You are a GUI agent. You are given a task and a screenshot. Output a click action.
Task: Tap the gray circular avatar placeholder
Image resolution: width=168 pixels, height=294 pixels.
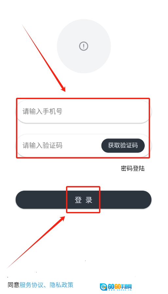84,46
